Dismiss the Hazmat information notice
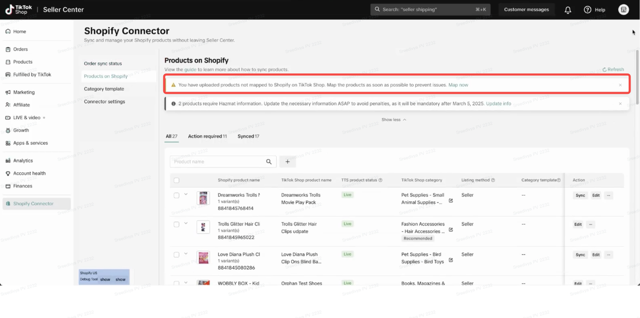640x318 pixels. click(x=620, y=103)
